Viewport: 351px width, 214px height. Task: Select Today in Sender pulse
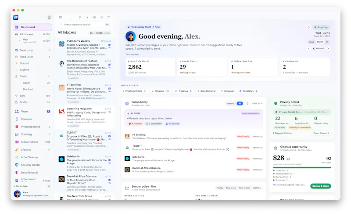[x=220, y=188]
